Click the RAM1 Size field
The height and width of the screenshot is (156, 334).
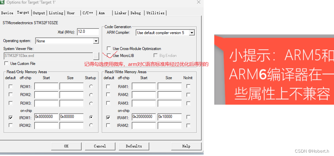tap(169, 86)
